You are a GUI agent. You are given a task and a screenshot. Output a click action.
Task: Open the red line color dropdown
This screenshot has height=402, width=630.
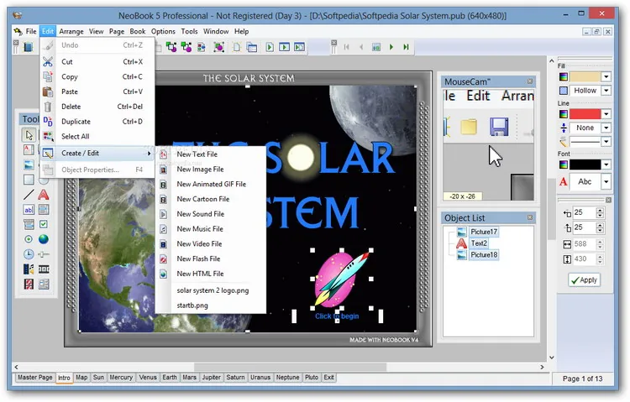pos(606,114)
